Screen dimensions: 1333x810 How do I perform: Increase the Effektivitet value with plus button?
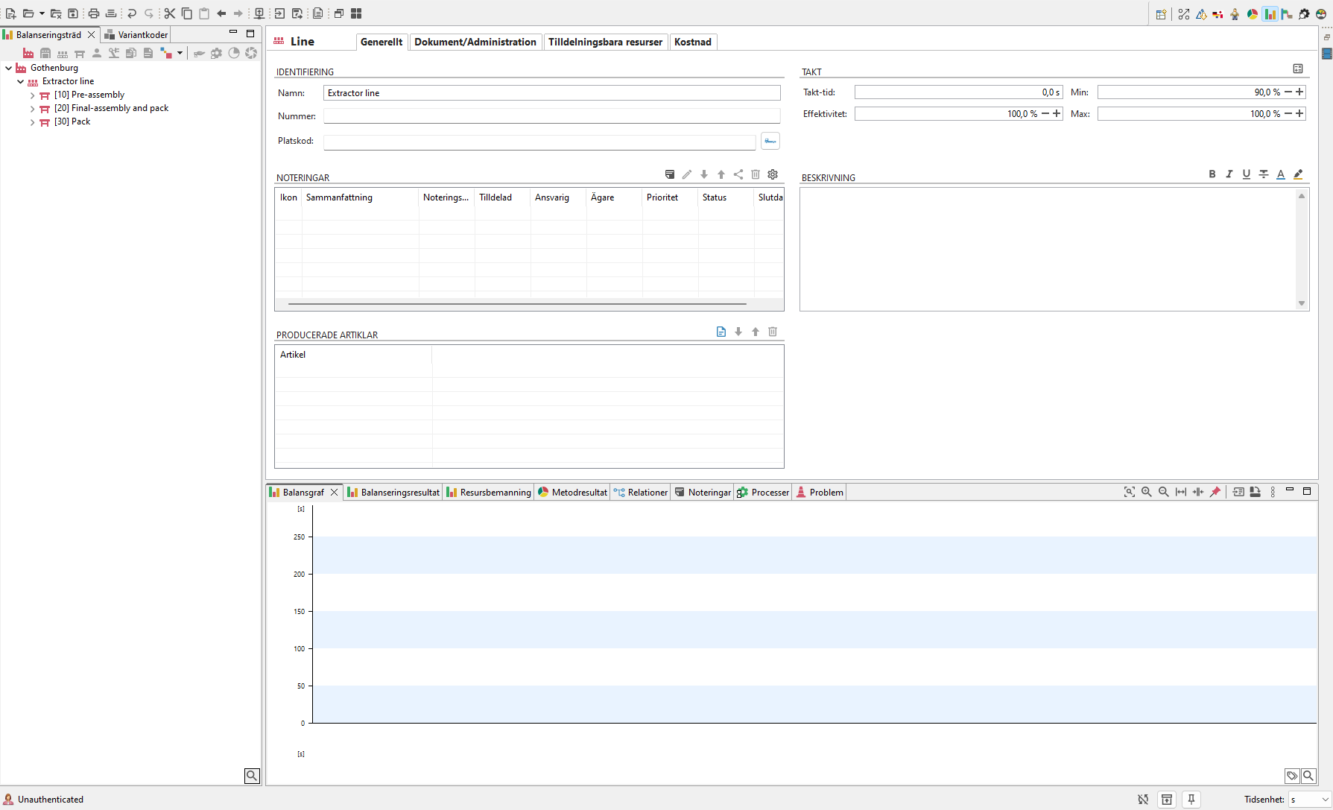click(x=1057, y=113)
